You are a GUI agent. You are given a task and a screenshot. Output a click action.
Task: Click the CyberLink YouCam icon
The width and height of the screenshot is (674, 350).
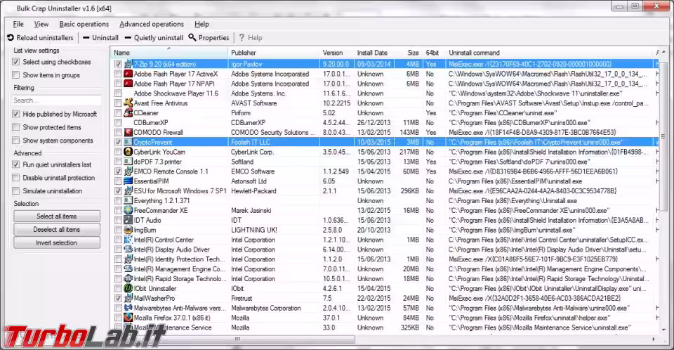[128, 152]
